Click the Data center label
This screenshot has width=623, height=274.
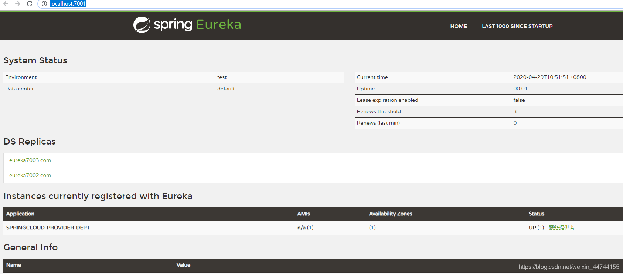coord(19,89)
